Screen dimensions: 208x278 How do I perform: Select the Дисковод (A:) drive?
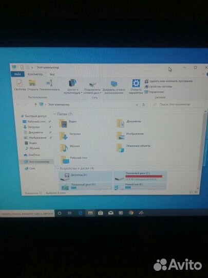[x=86, y=176]
